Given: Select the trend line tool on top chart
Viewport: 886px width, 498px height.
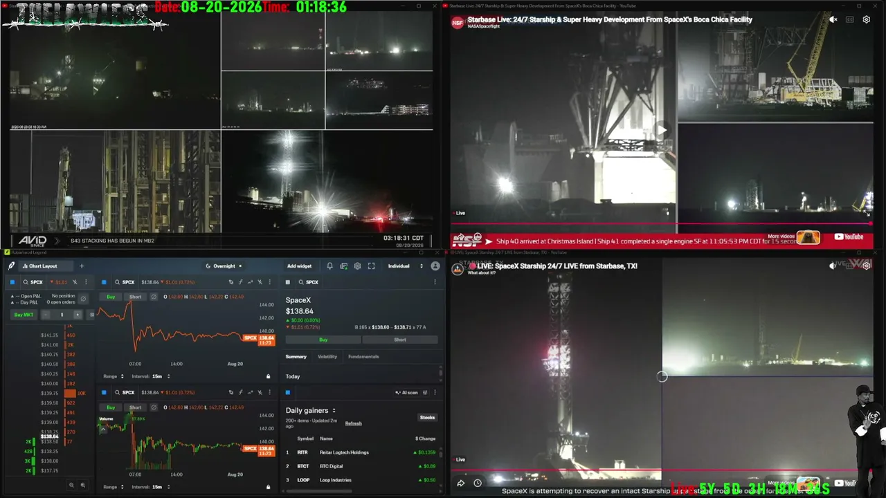Looking at the screenshot, I should (250, 282).
